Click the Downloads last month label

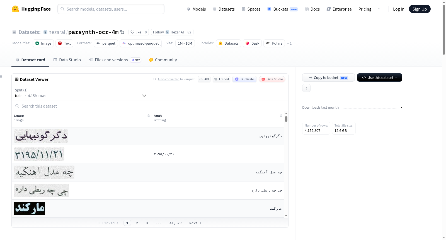321,107
